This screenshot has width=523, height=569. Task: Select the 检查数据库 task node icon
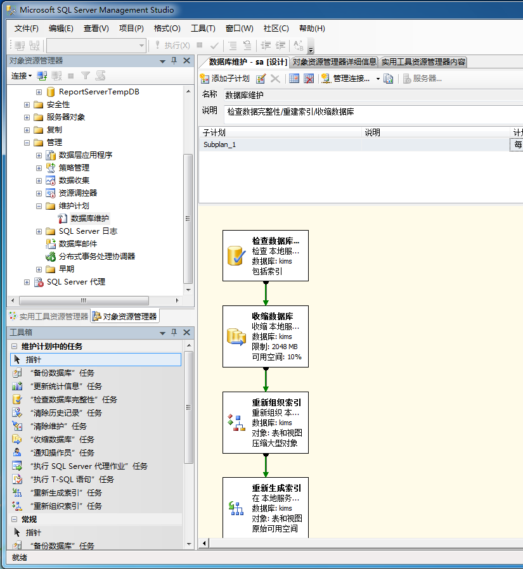click(x=236, y=255)
